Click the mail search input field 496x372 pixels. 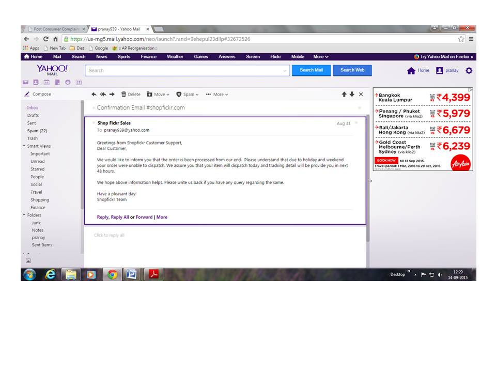point(186,71)
